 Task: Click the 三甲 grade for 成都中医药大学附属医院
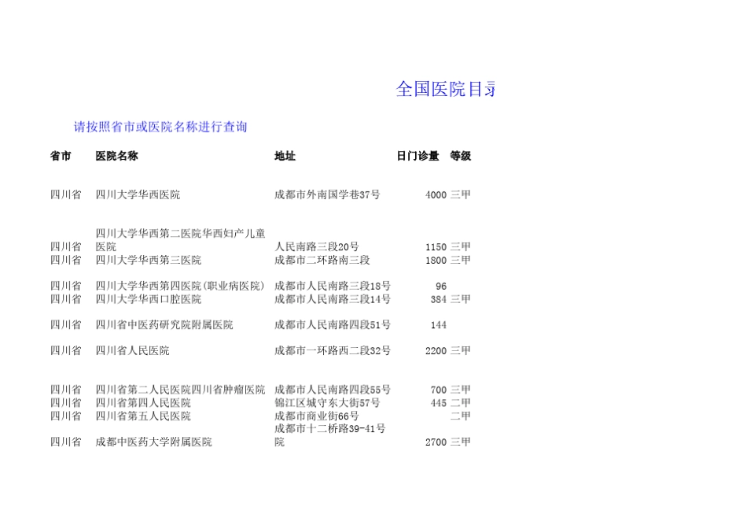coord(461,442)
